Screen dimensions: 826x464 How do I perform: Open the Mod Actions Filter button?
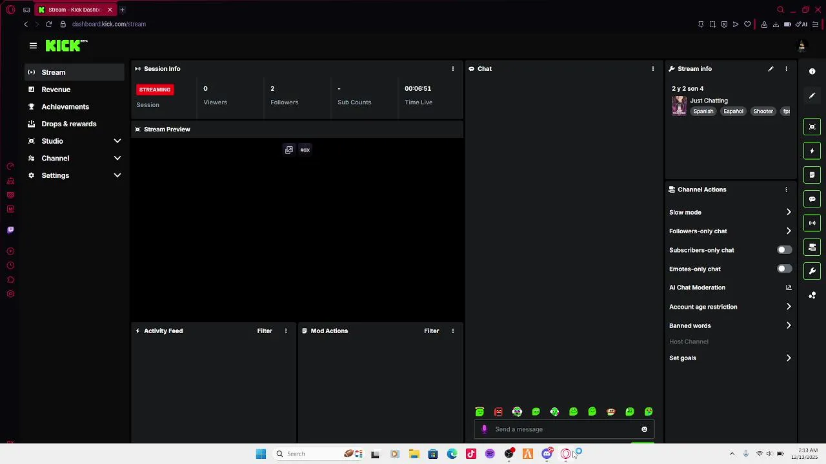pos(432,331)
